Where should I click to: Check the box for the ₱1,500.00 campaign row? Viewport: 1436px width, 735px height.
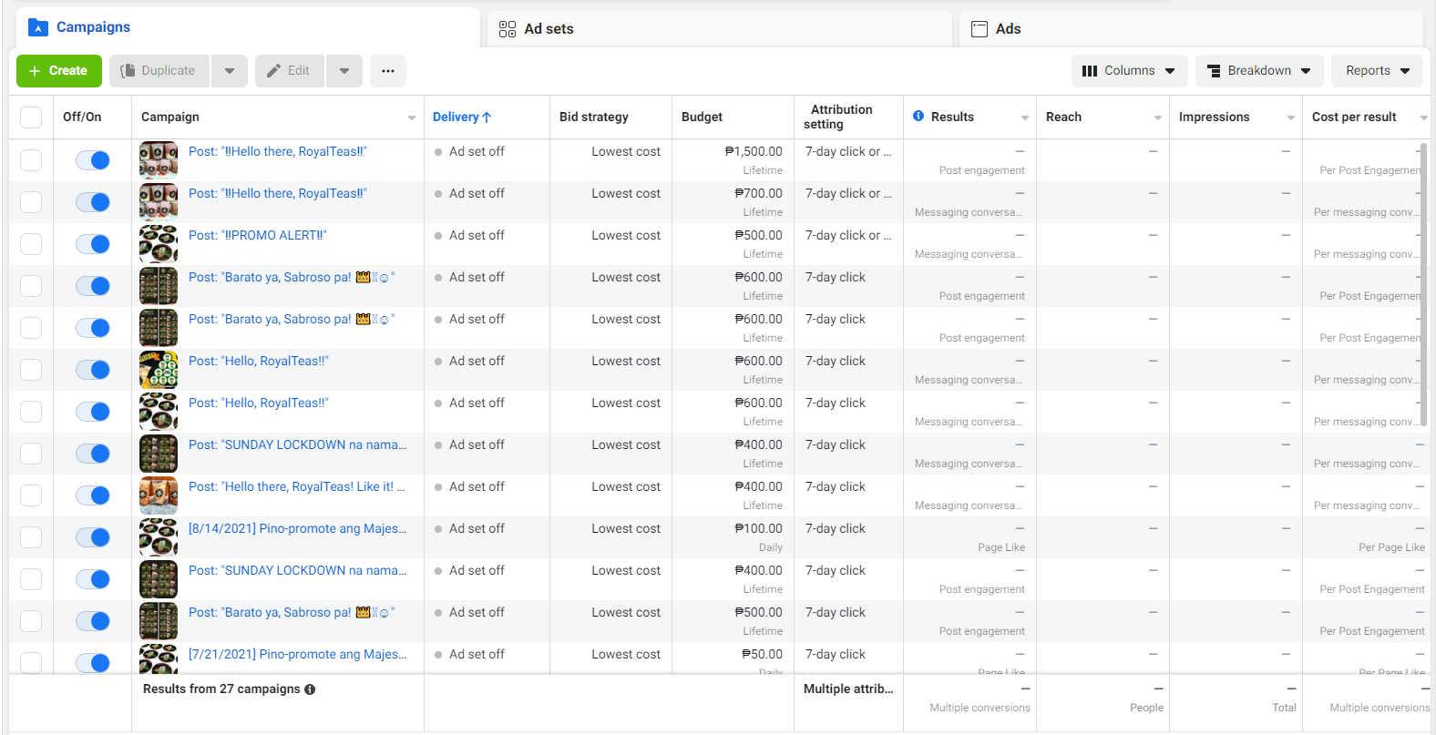[x=31, y=160]
